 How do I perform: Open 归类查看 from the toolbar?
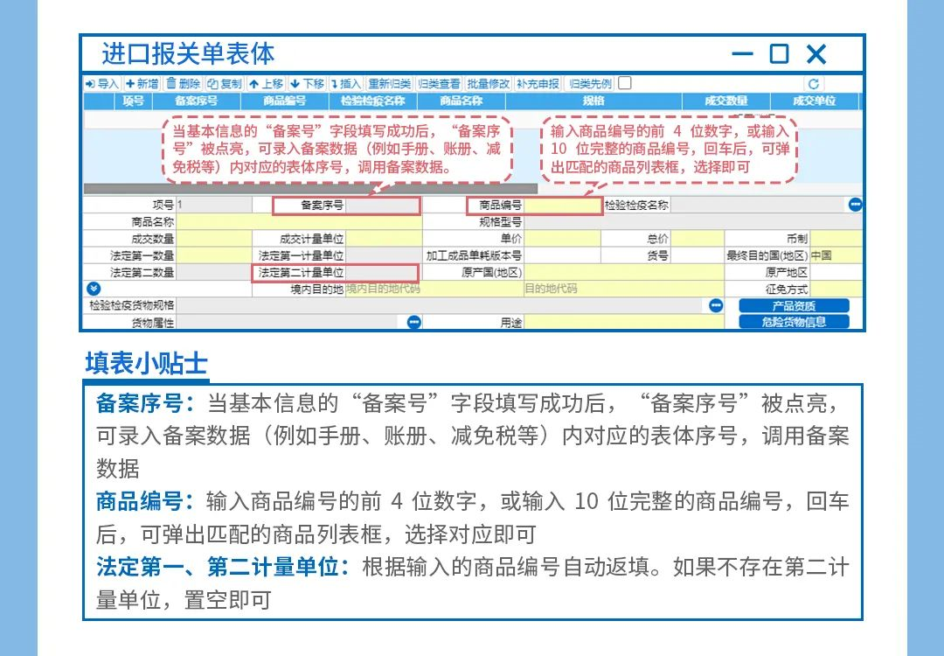click(x=439, y=84)
